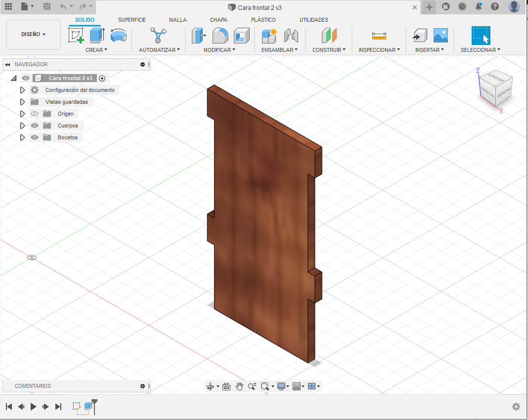Viewport: 528px width, 420px height.
Task: Play the timeline
Action: [x=33, y=407]
